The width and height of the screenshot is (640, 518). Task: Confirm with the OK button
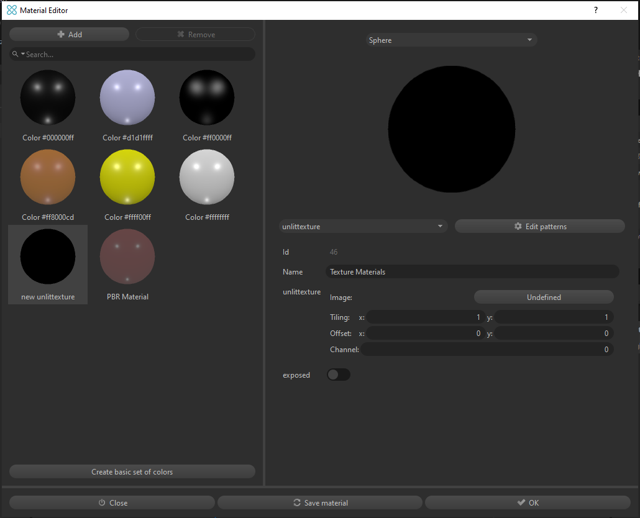[x=528, y=502]
